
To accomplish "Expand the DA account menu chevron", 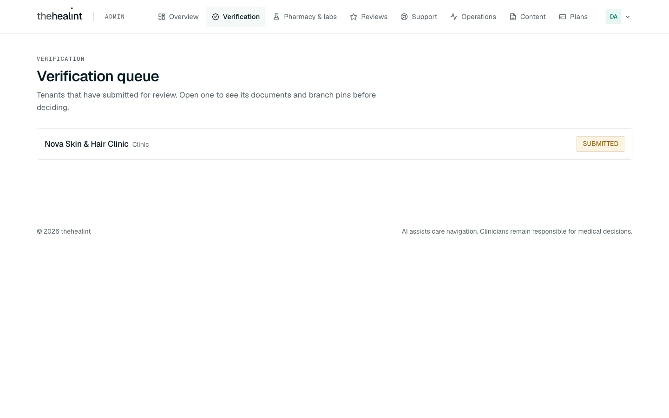I will coord(628,17).
